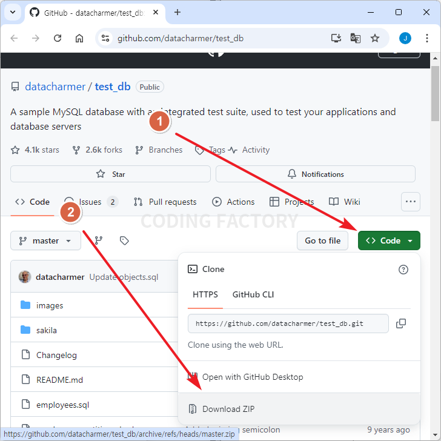Click the scrollbar up arrow
The width and height of the screenshot is (441, 441).
point(436,58)
